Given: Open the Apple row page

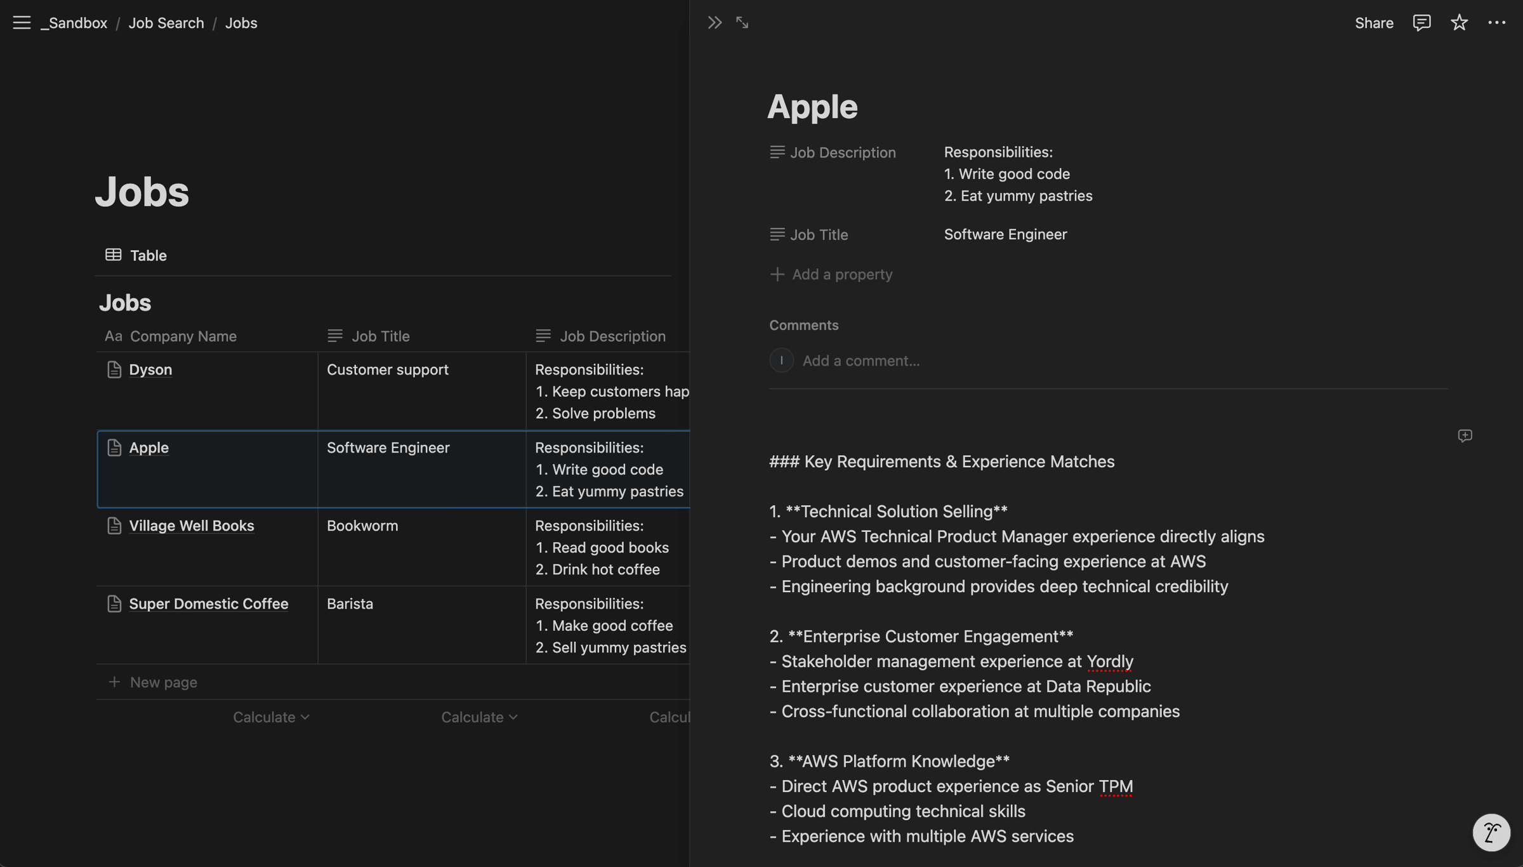Looking at the screenshot, I should (x=149, y=447).
